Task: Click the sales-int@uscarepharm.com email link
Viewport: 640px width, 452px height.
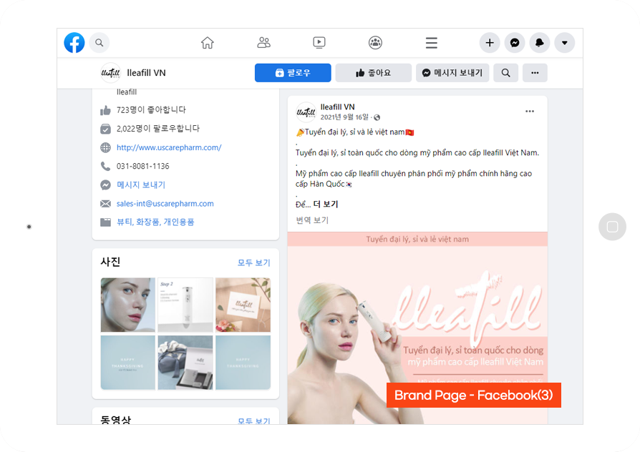Action: [x=165, y=204]
